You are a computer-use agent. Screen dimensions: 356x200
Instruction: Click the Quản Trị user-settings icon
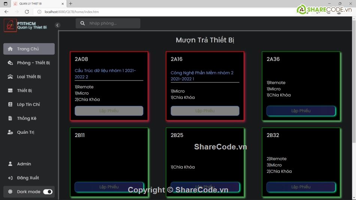point(10,132)
